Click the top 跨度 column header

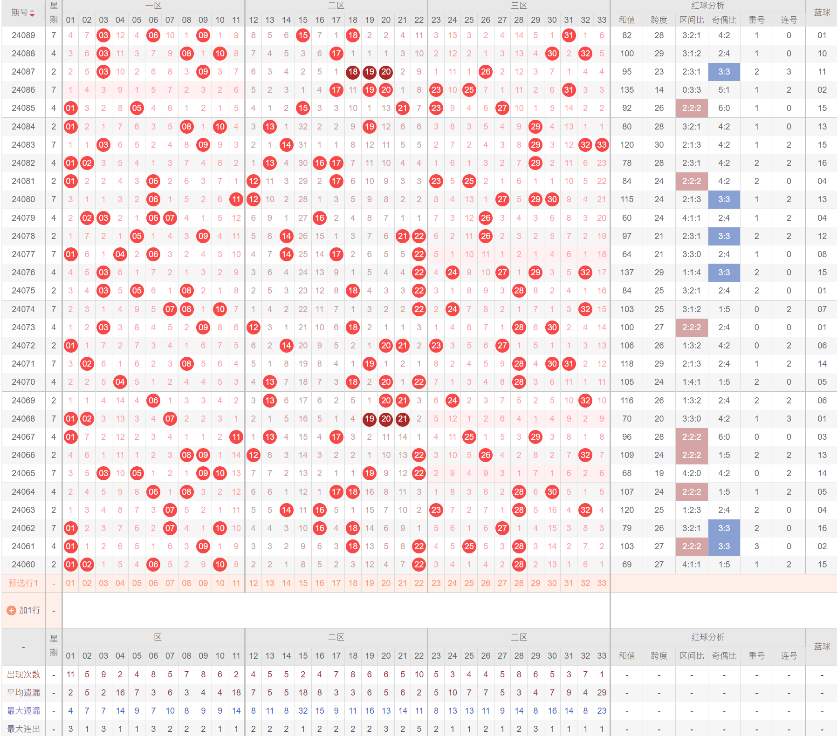[659, 20]
